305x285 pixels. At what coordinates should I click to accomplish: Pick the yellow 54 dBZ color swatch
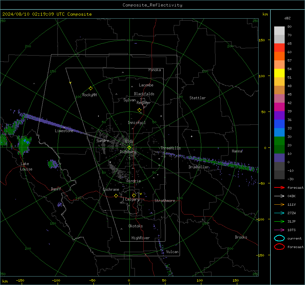279,73
